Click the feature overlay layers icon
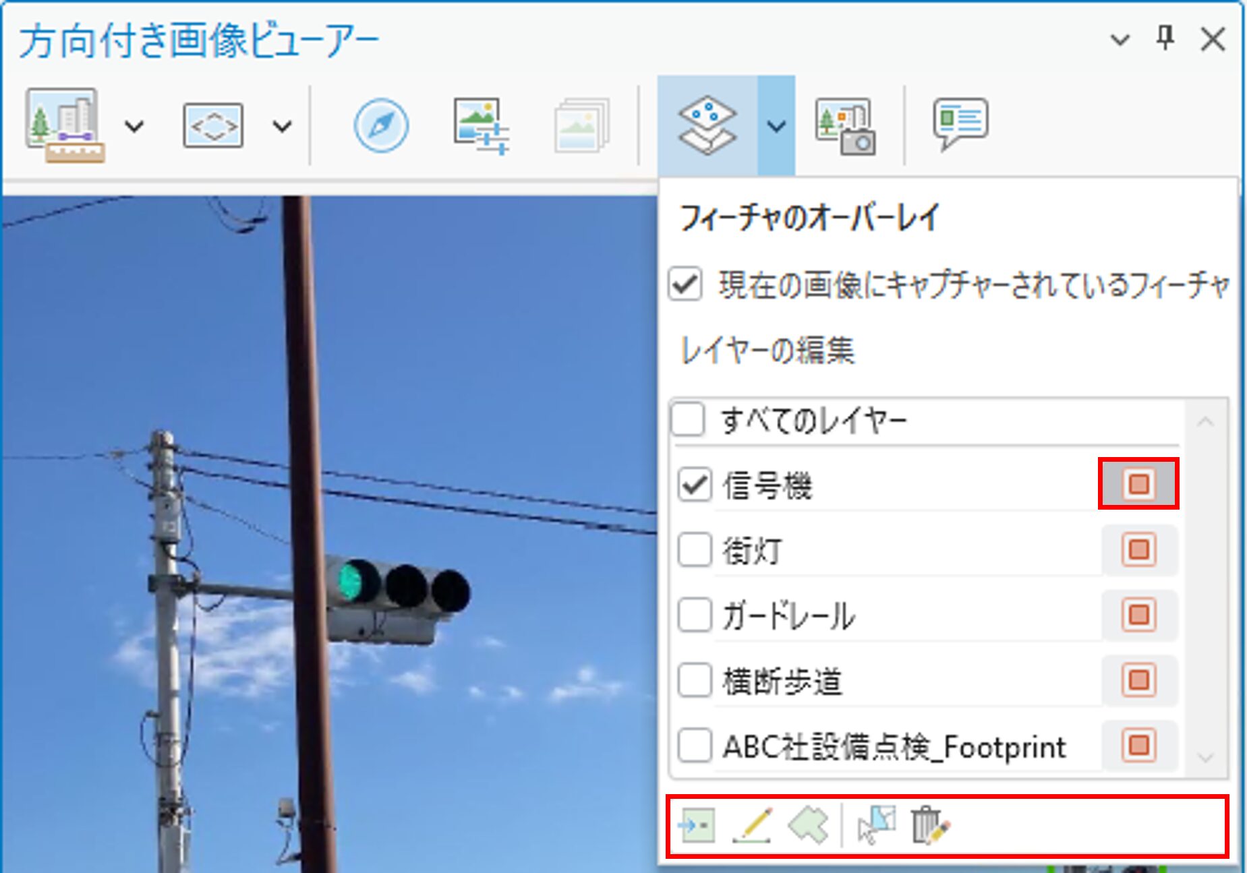Viewport: 1247px width, 873px height. (x=707, y=125)
